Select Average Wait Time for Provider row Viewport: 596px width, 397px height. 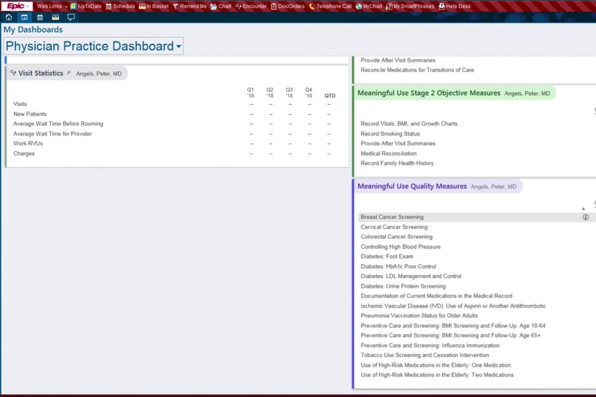pyautogui.click(x=176, y=134)
